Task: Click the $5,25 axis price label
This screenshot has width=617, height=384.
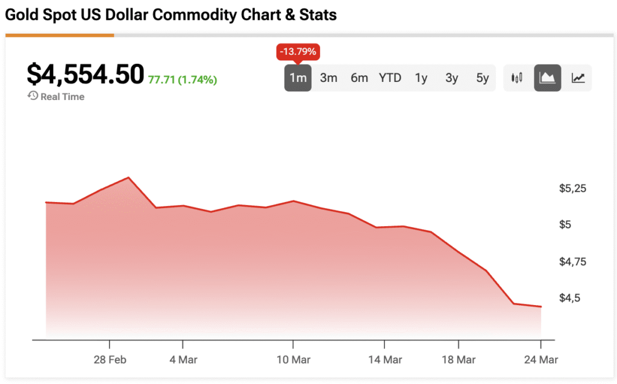Action: point(572,188)
